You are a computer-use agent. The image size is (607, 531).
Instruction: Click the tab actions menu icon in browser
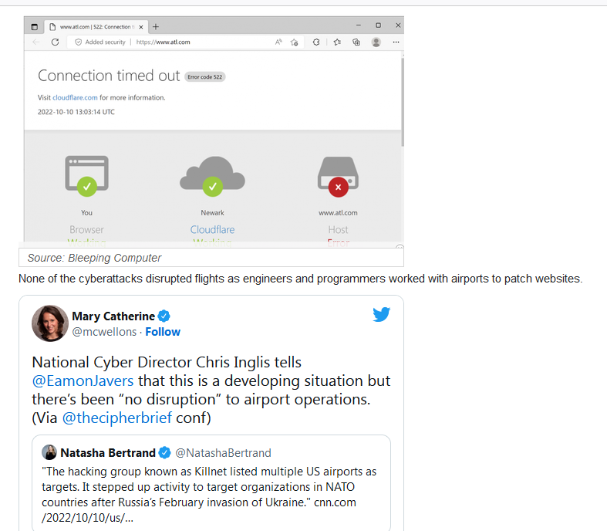35,27
